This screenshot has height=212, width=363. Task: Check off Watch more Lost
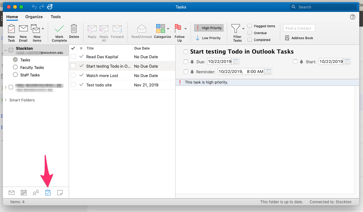(73, 75)
